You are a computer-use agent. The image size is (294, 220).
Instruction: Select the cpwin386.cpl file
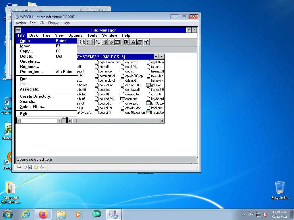pyautogui.click(x=132, y=76)
